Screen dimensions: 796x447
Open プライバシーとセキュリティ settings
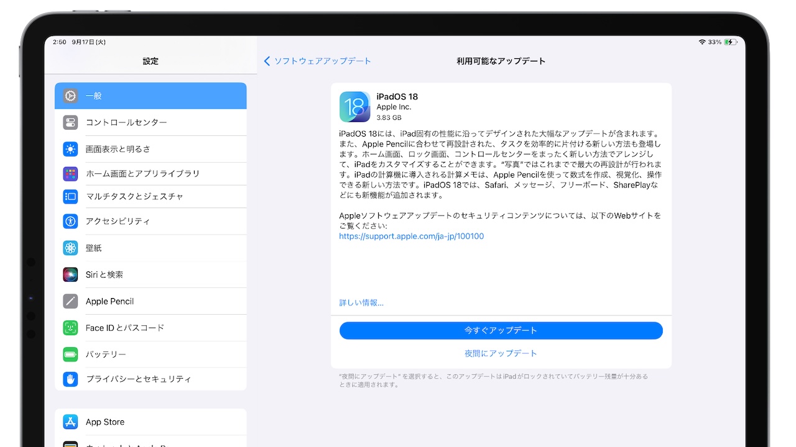point(150,379)
